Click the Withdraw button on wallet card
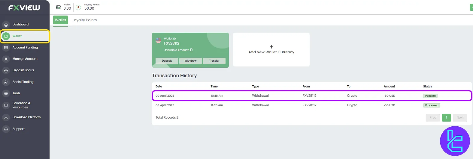This screenshot has height=159, width=473. [190, 61]
